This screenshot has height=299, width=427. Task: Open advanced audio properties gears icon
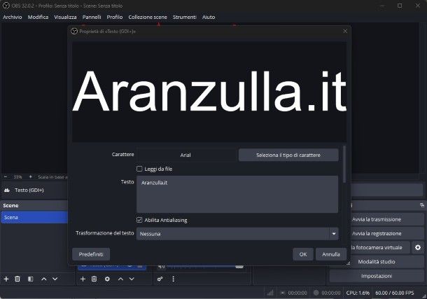tap(160, 279)
